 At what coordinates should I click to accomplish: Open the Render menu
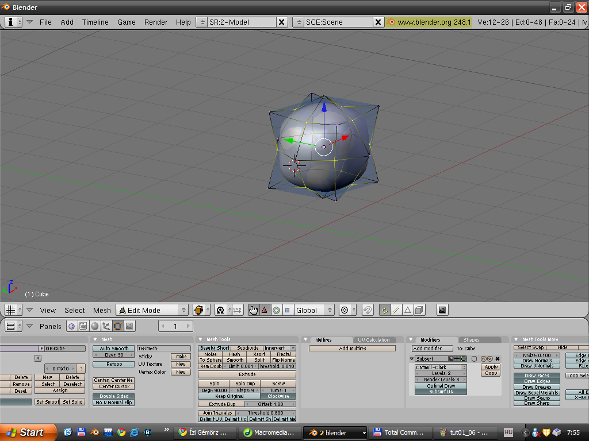click(156, 22)
